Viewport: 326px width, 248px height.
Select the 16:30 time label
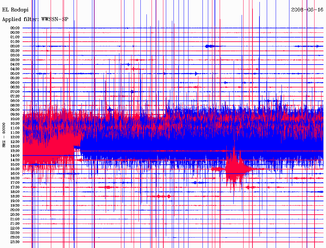click(15, 178)
